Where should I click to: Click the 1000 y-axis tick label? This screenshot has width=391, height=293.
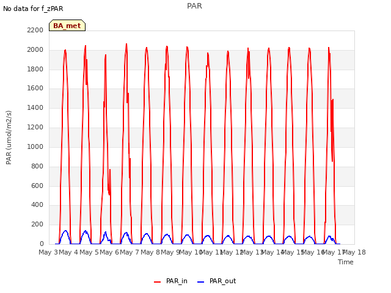click(x=35, y=146)
